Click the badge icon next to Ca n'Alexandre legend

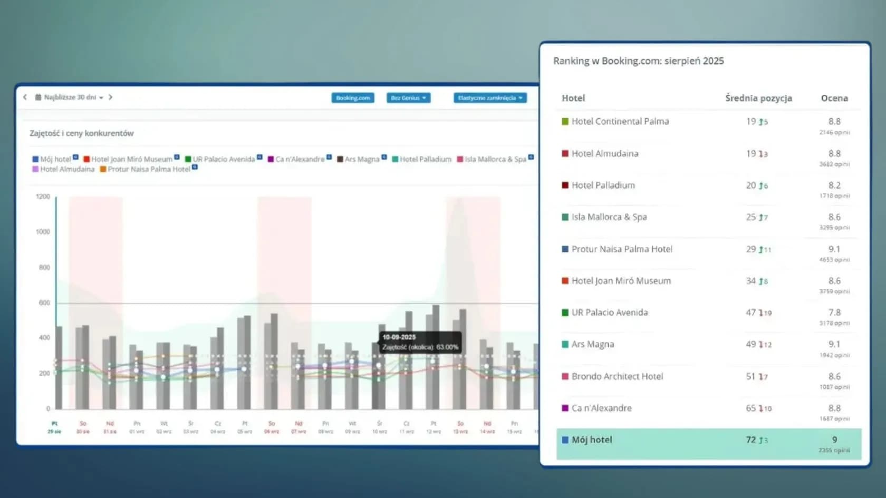point(329,157)
